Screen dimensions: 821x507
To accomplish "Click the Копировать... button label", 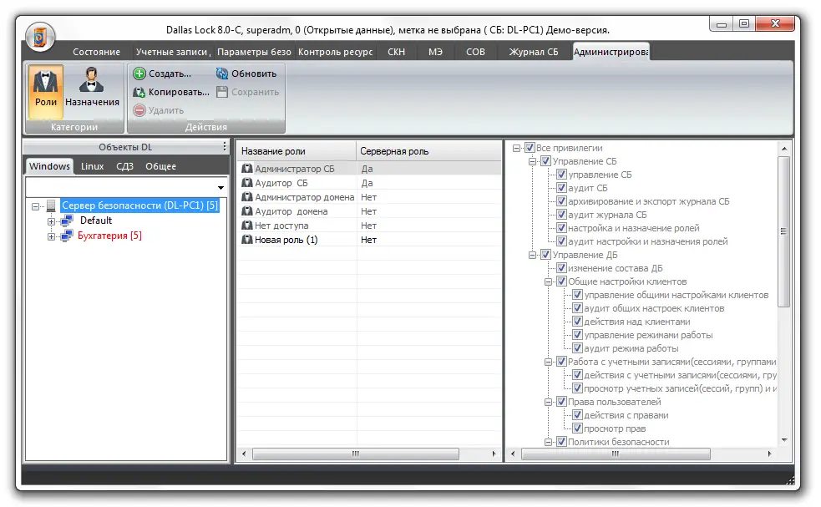I will point(179,92).
